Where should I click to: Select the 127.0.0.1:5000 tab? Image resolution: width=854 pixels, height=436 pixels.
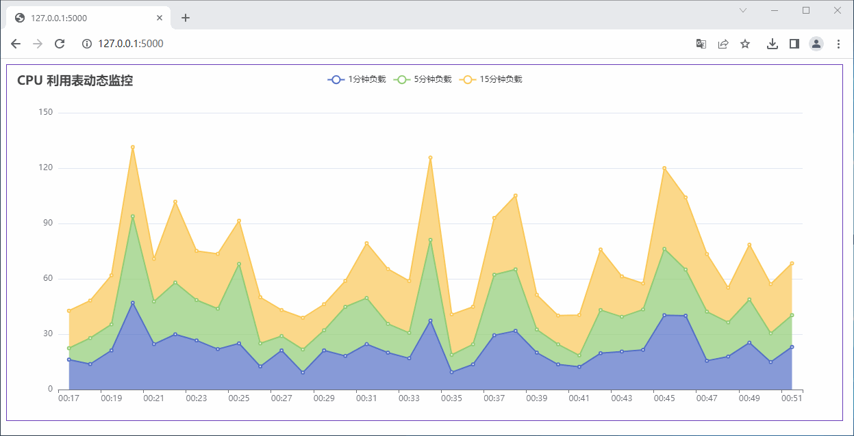[x=82, y=18]
